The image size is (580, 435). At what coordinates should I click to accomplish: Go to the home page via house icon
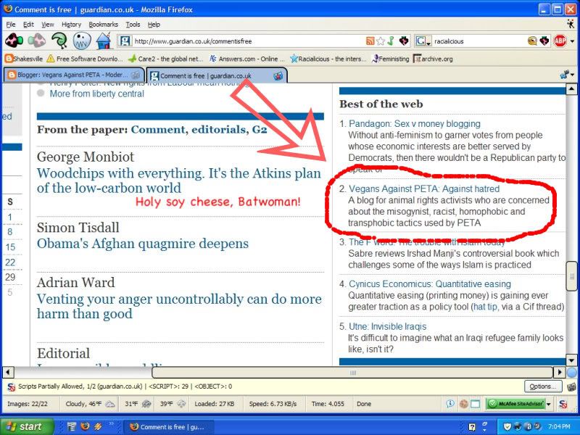coord(104,41)
